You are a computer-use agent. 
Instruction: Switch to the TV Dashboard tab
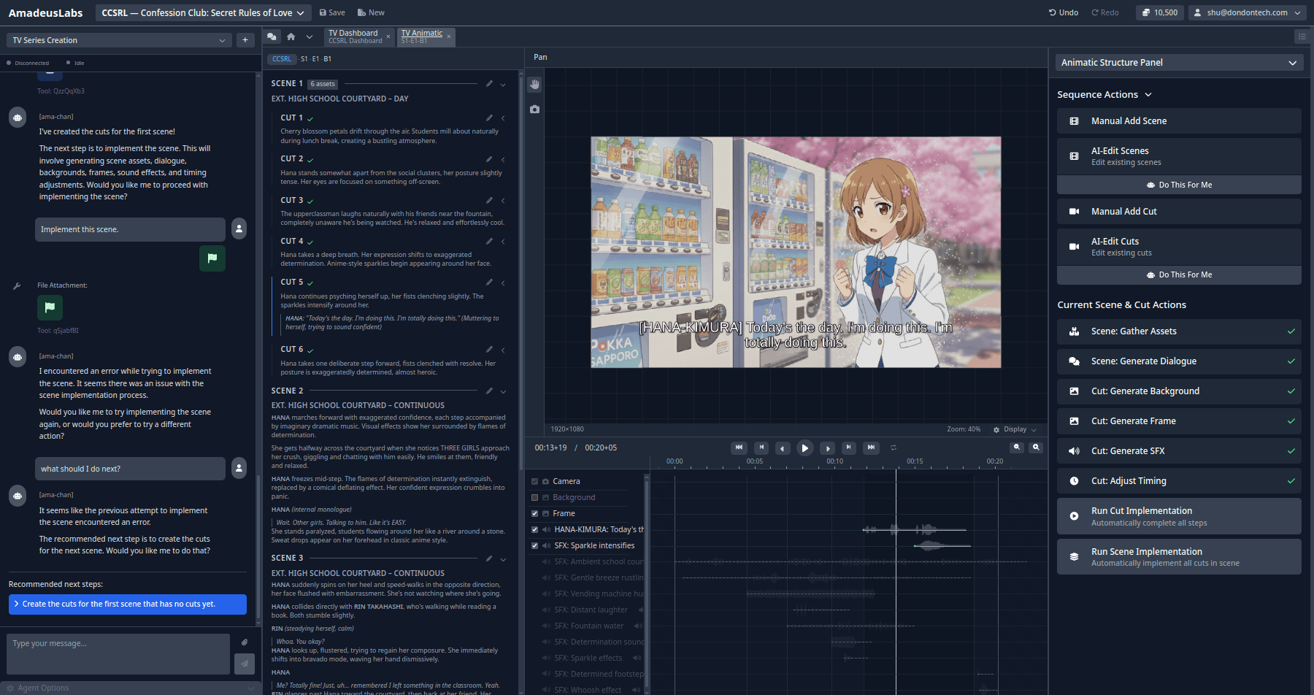353,36
